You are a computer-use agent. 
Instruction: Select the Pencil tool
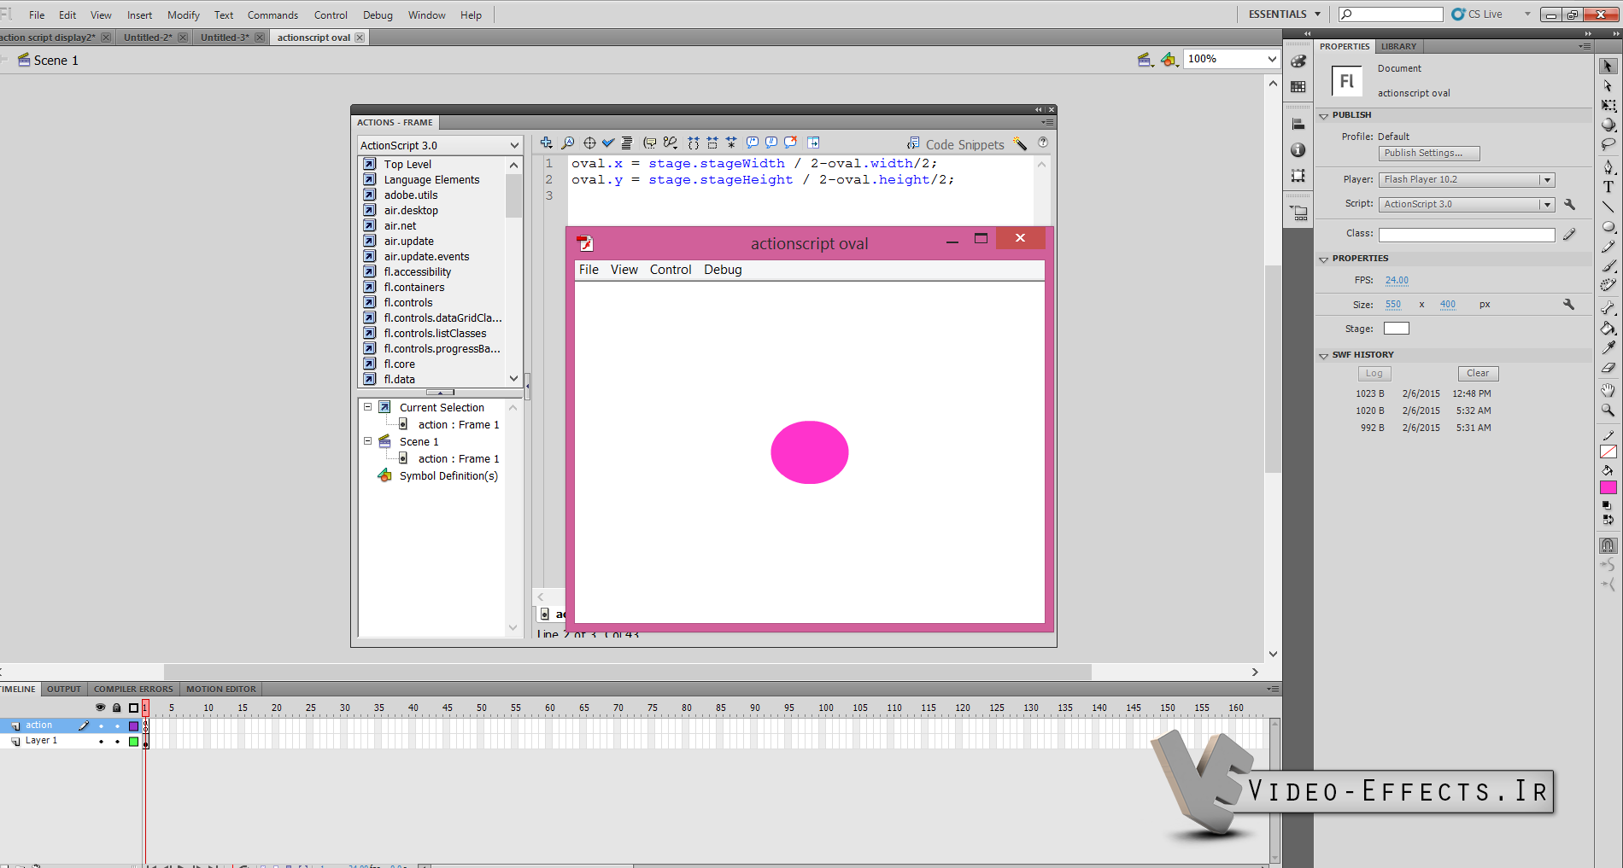click(x=1608, y=247)
